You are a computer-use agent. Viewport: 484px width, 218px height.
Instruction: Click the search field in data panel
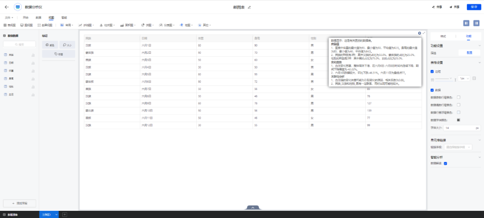coord(19,44)
